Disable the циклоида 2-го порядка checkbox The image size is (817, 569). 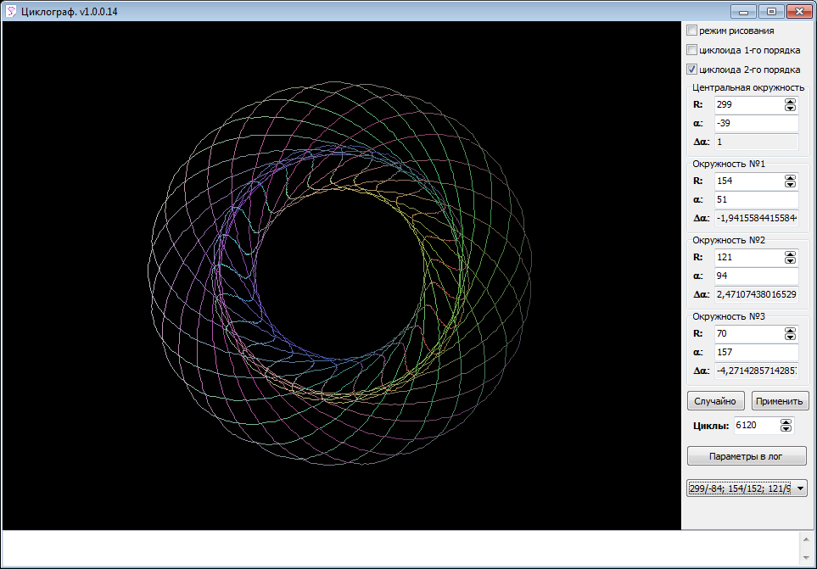point(691,69)
